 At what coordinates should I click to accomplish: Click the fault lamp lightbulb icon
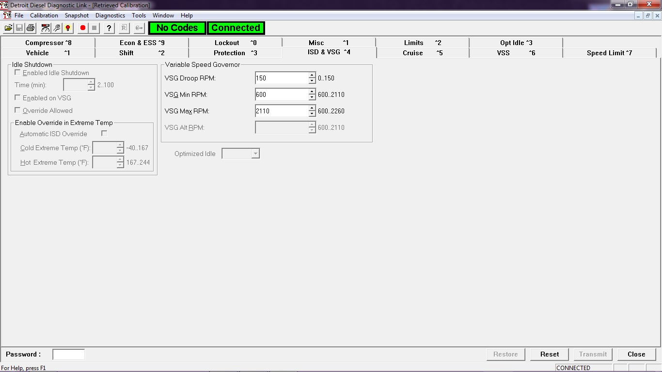coord(68,28)
